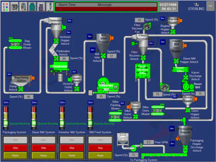Select the green pump beside Flow GPM
The width and height of the screenshot is (216, 162).
point(133,148)
